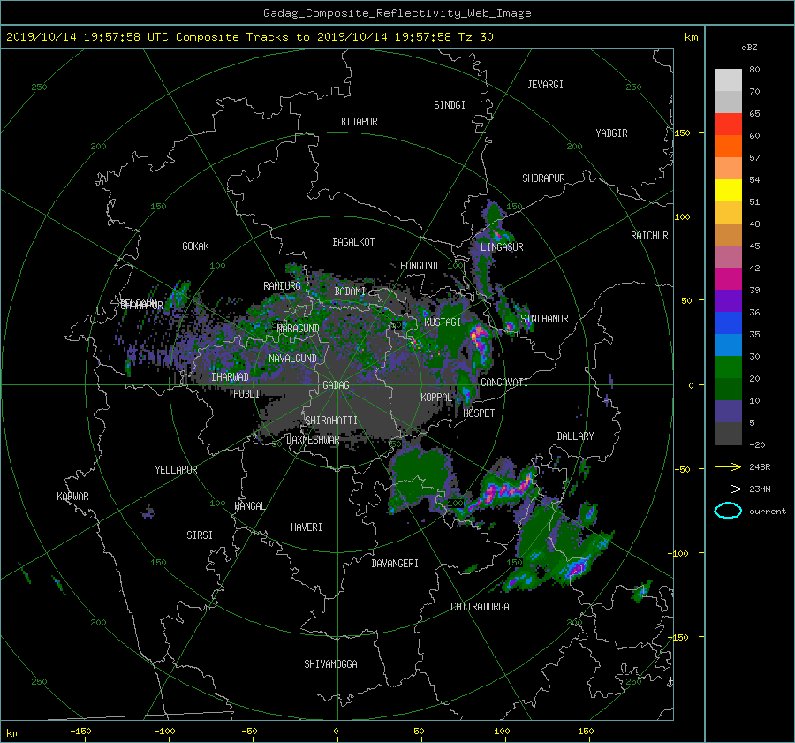Click the dBZ legend heading
The height and width of the screenshot is (743, 795).
coord(749,48)
